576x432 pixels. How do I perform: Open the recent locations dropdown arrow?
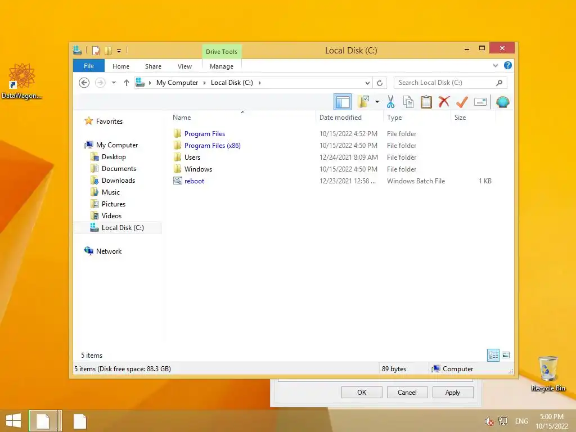[x=114, y=83]
